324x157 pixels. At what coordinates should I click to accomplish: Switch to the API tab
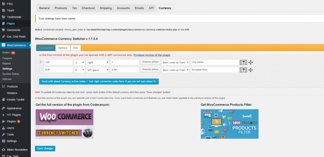151,8
